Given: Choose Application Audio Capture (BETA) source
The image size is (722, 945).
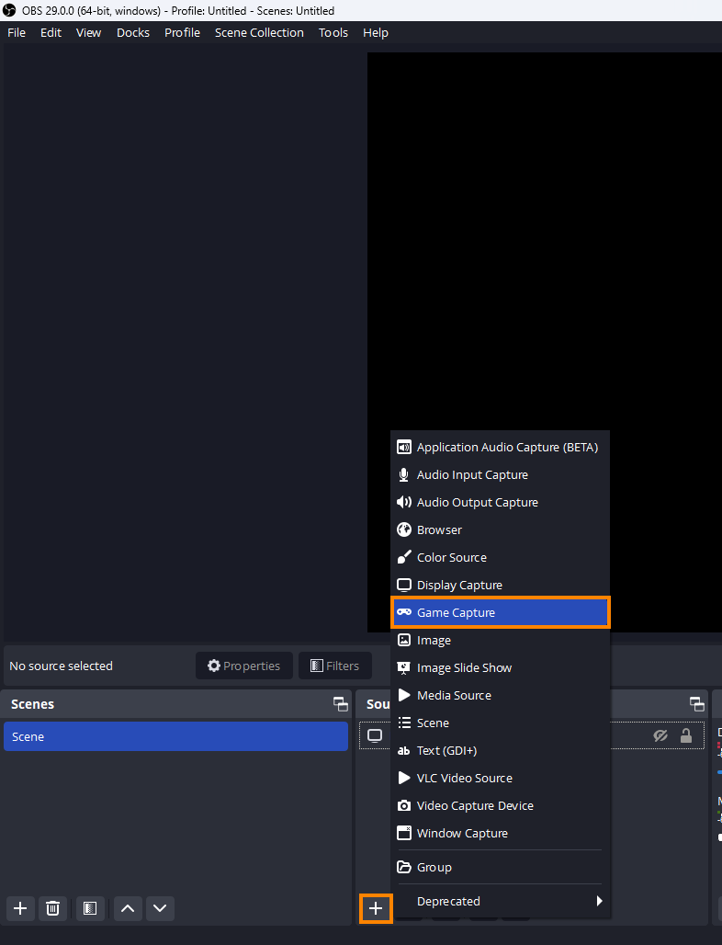Looking at the screenshot, I should pyautogui.click(x=500, y=447).
